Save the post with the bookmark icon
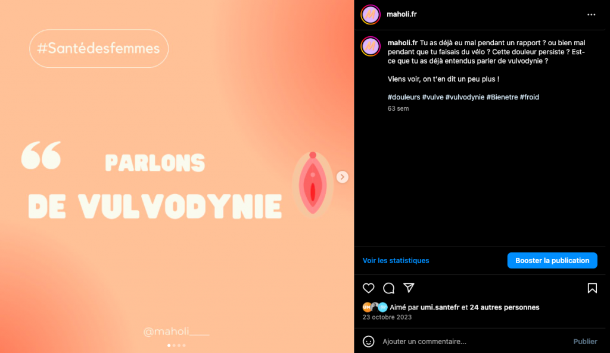 (x=592, y=288)
